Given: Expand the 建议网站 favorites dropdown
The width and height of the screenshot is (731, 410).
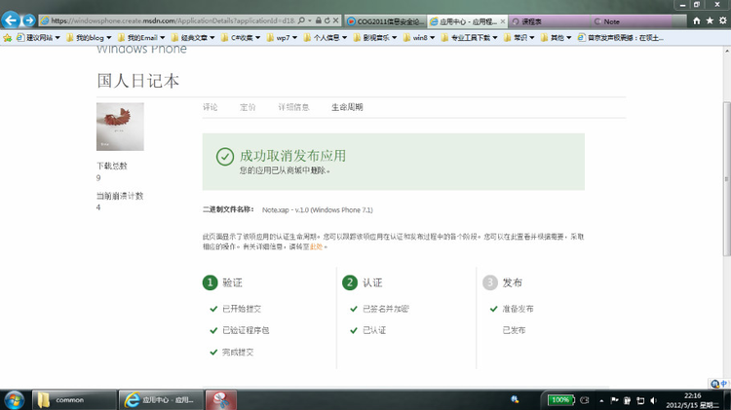Looking at the screenshot, I should [x=39, y=38].
